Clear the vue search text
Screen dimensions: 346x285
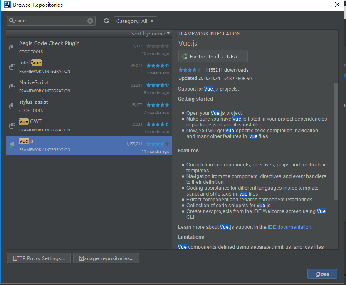90,21
